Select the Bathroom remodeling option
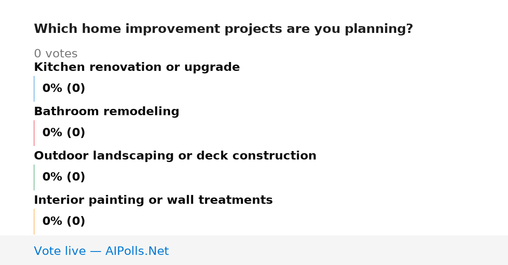The image size is (508, 265). pyautogui.click(x=107, y=112)
